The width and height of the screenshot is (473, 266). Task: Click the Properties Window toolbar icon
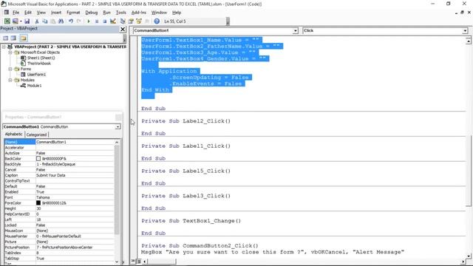point(131,21)
